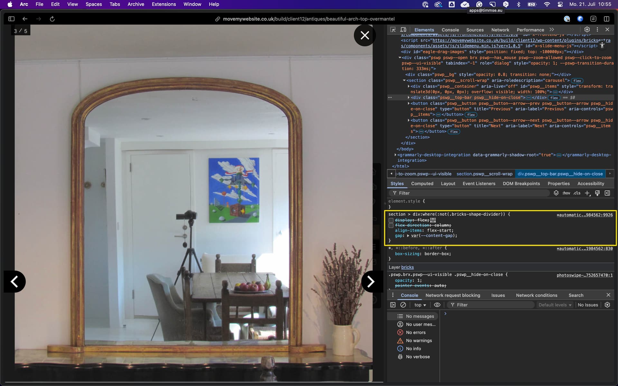Click the inspect element picker icon
Screen dimensions: 618x386
click(393, 30)
